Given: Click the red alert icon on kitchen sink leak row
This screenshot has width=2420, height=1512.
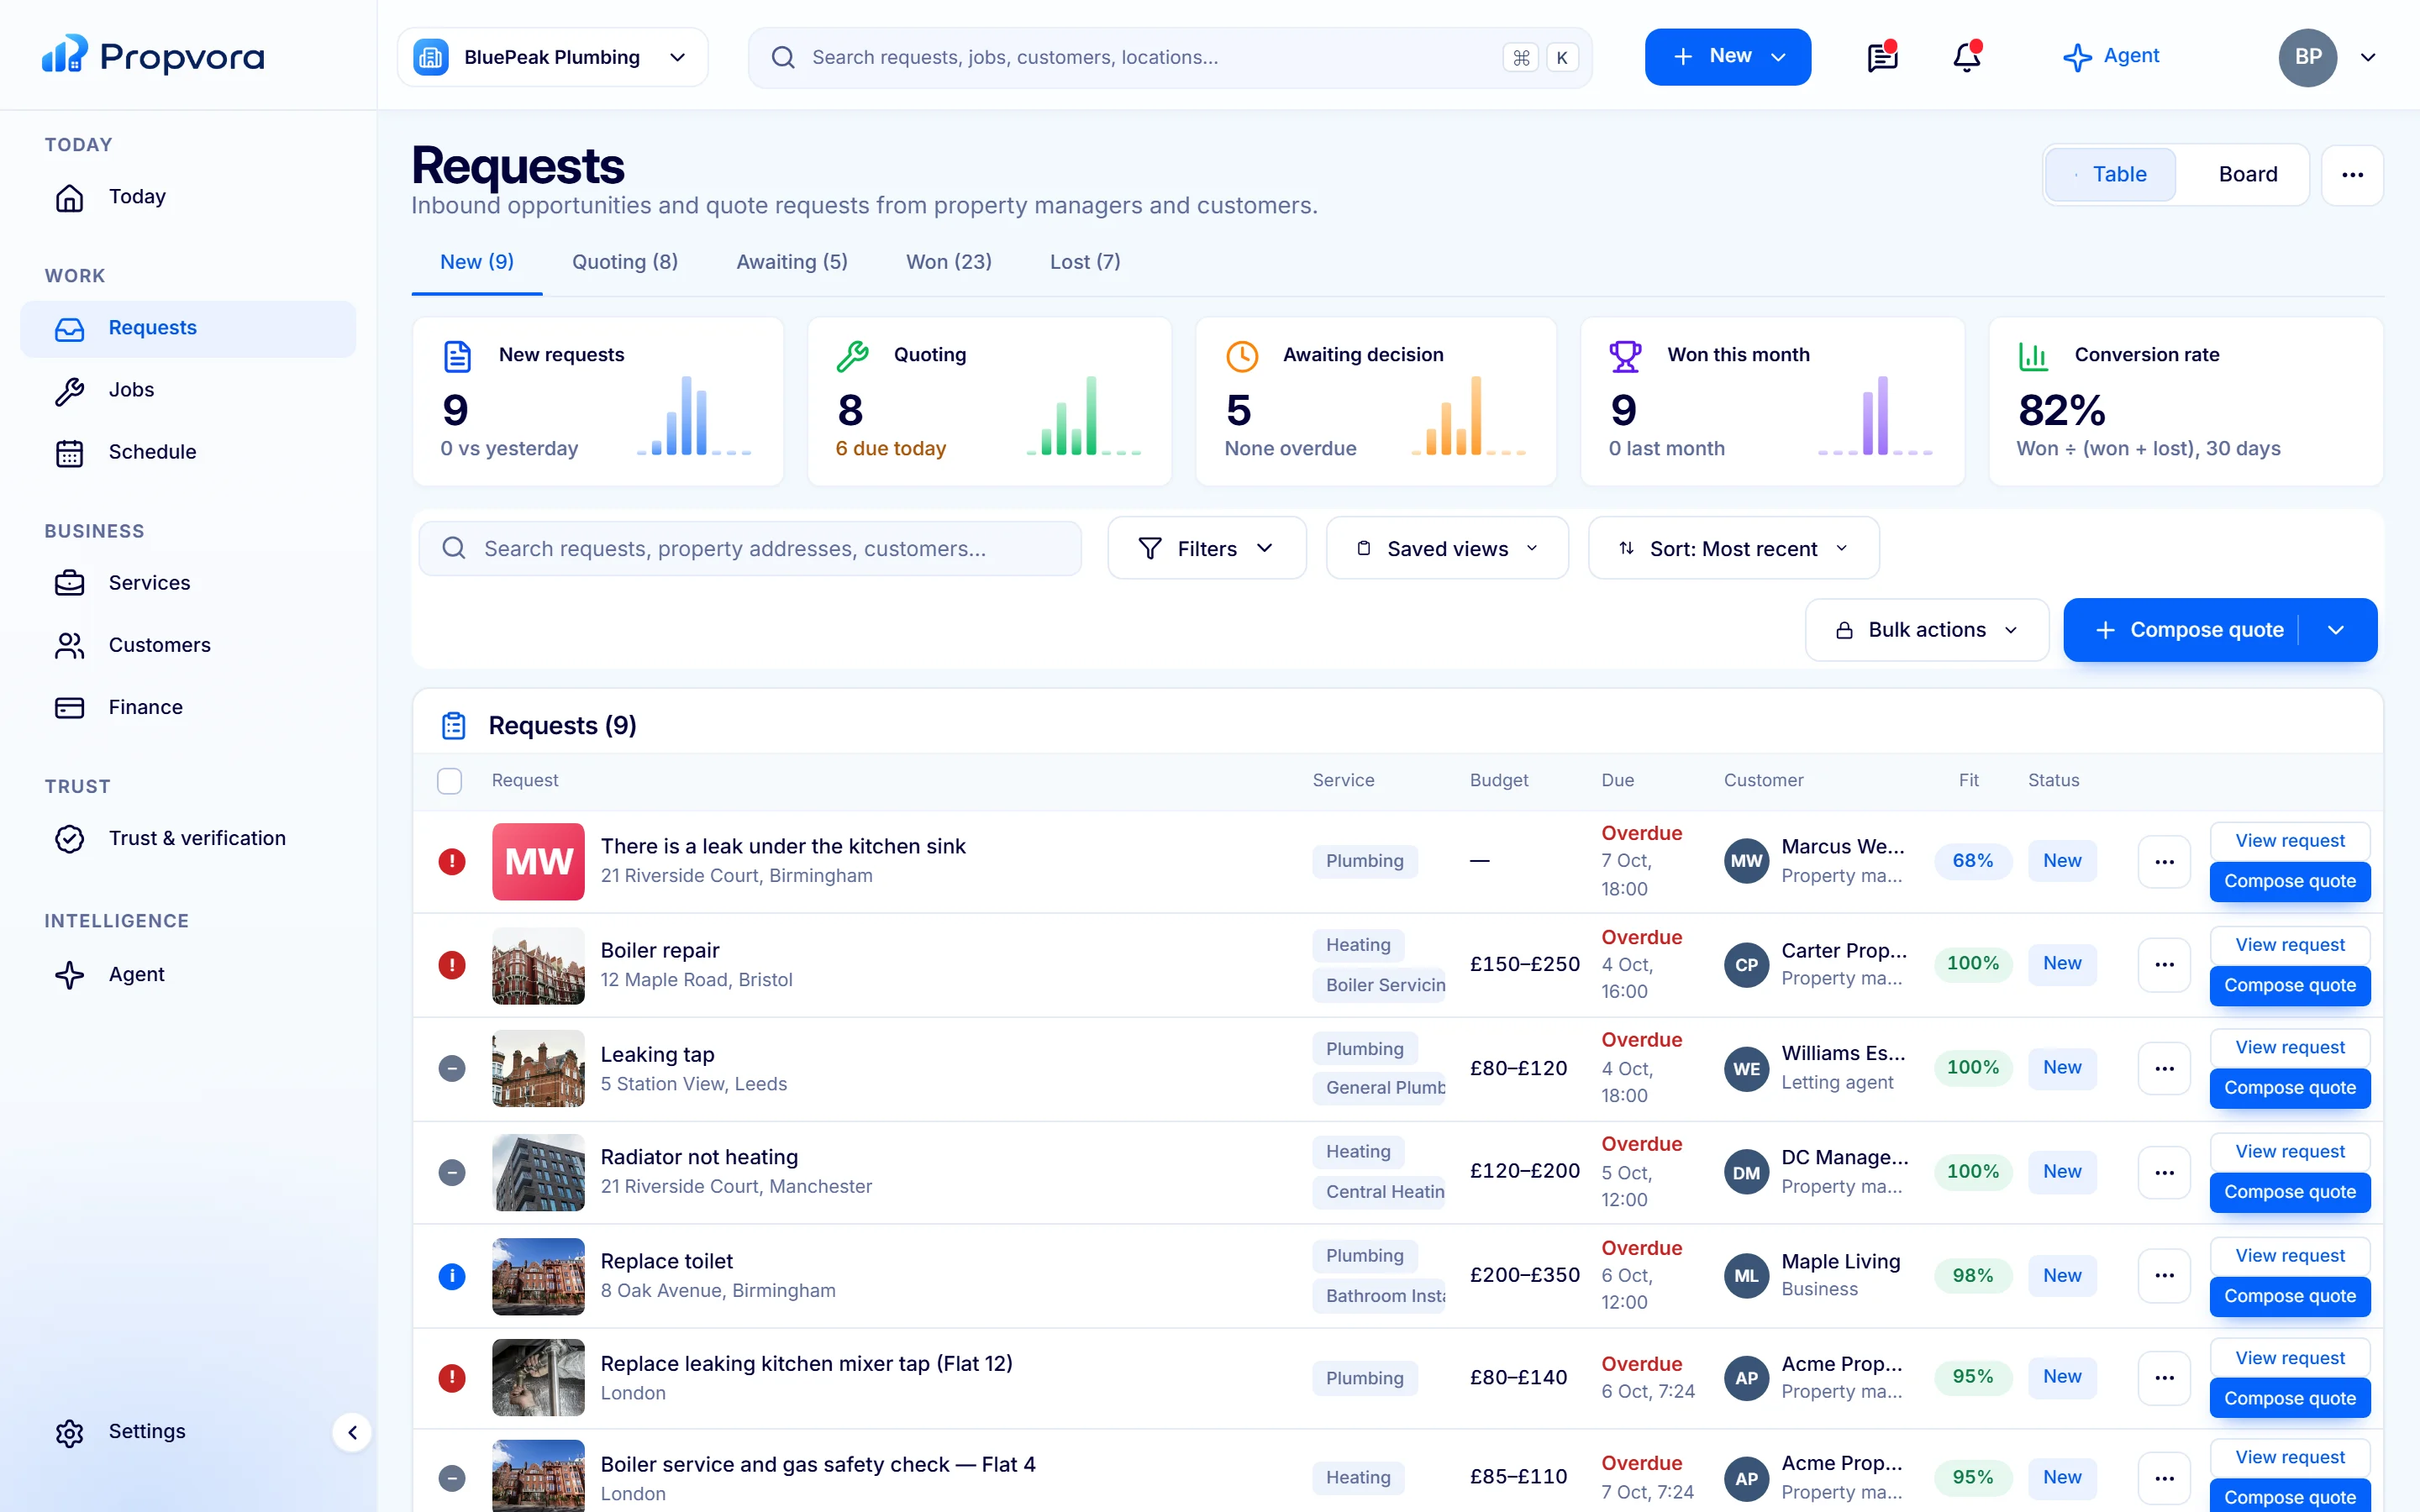Looking at the screenshot, I should pos(452,861).
